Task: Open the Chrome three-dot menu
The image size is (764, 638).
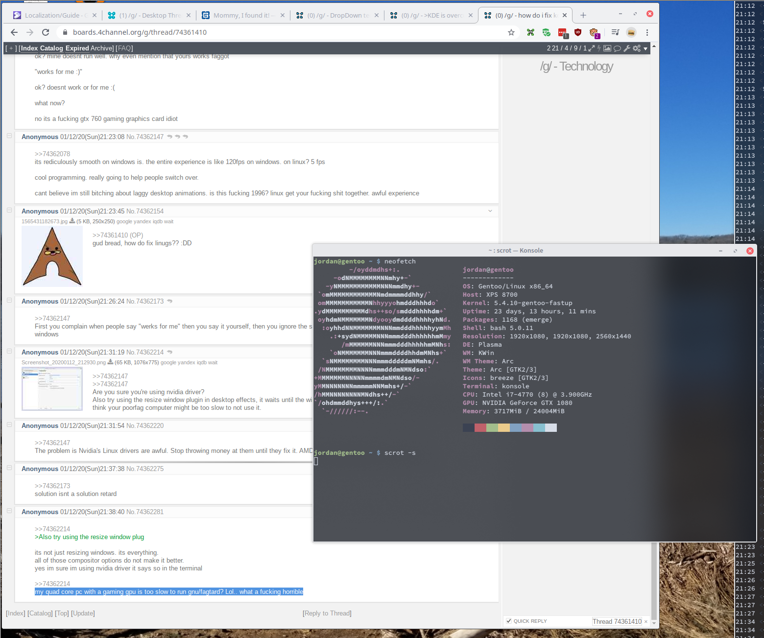Action: (647, 32)
